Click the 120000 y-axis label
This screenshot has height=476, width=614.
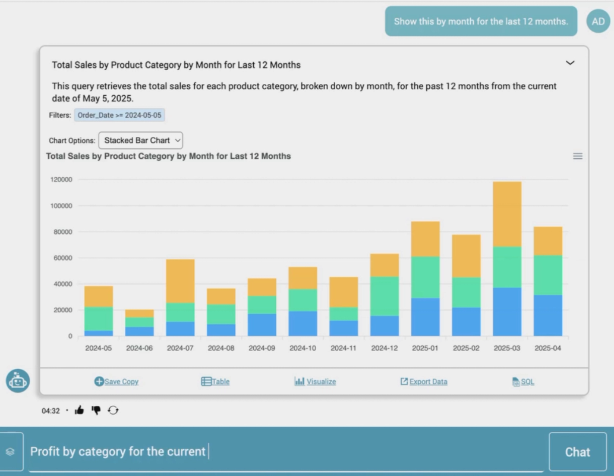coord(61,180)
